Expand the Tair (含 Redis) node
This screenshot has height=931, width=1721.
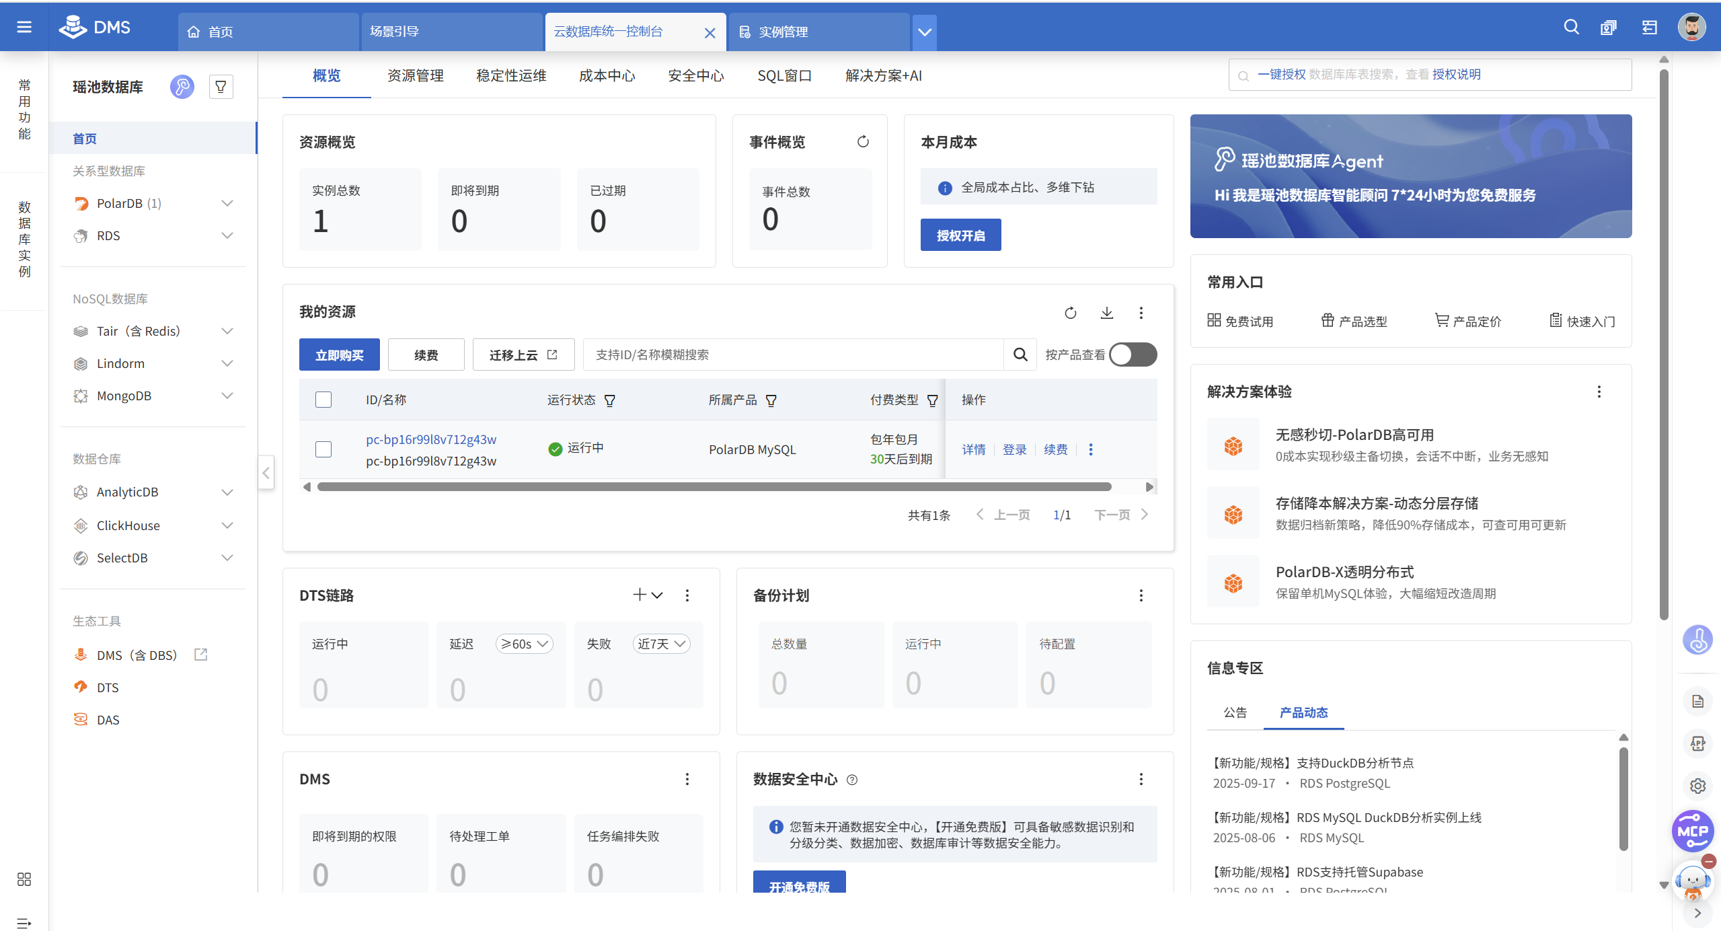(227, 331)
